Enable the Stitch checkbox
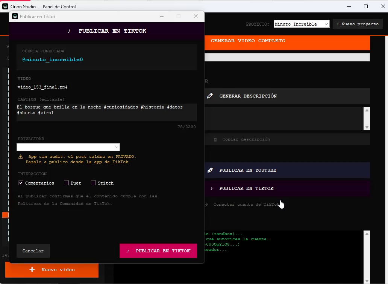The image size is (388, 284). 93,183
